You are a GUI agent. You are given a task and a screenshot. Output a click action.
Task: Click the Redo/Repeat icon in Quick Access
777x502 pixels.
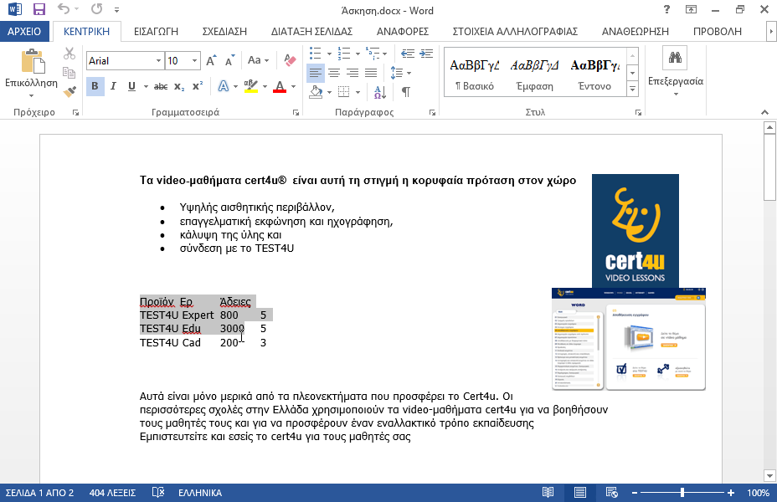point(96,9)
